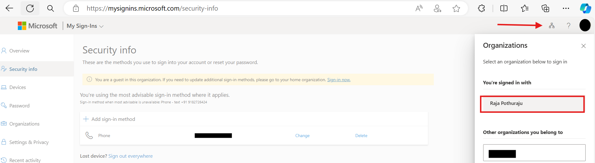The image size is (595, 163).
Task: Refresh the page using reload icon
Action: point(30,8)
